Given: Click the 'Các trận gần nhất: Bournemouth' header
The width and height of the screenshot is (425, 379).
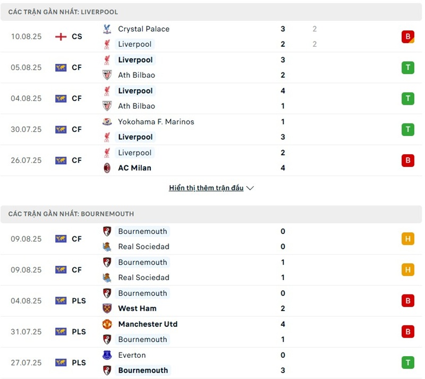Looking at the screenshot, I should [x=71, y=214].
